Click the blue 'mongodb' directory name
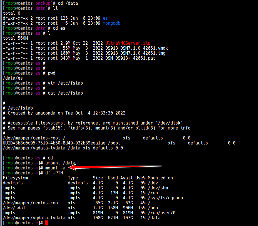Screen dimensions: 258x226 [111, 23]
